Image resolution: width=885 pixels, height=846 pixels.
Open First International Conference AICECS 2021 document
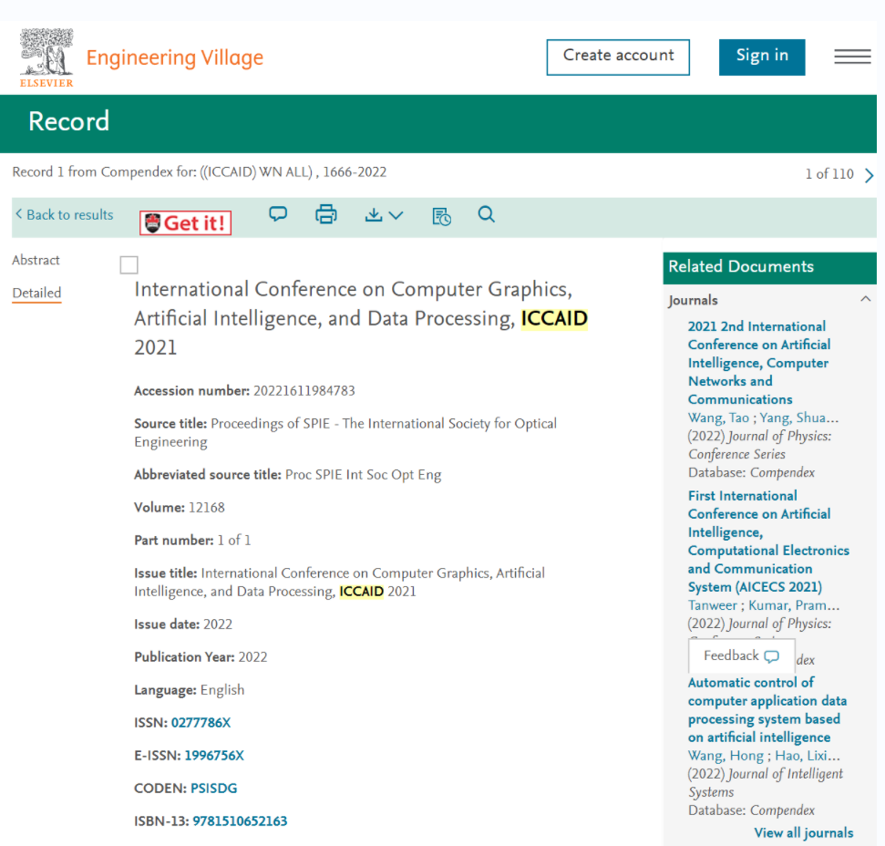768,542
